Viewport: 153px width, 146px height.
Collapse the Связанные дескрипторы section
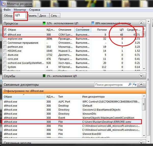141,84
